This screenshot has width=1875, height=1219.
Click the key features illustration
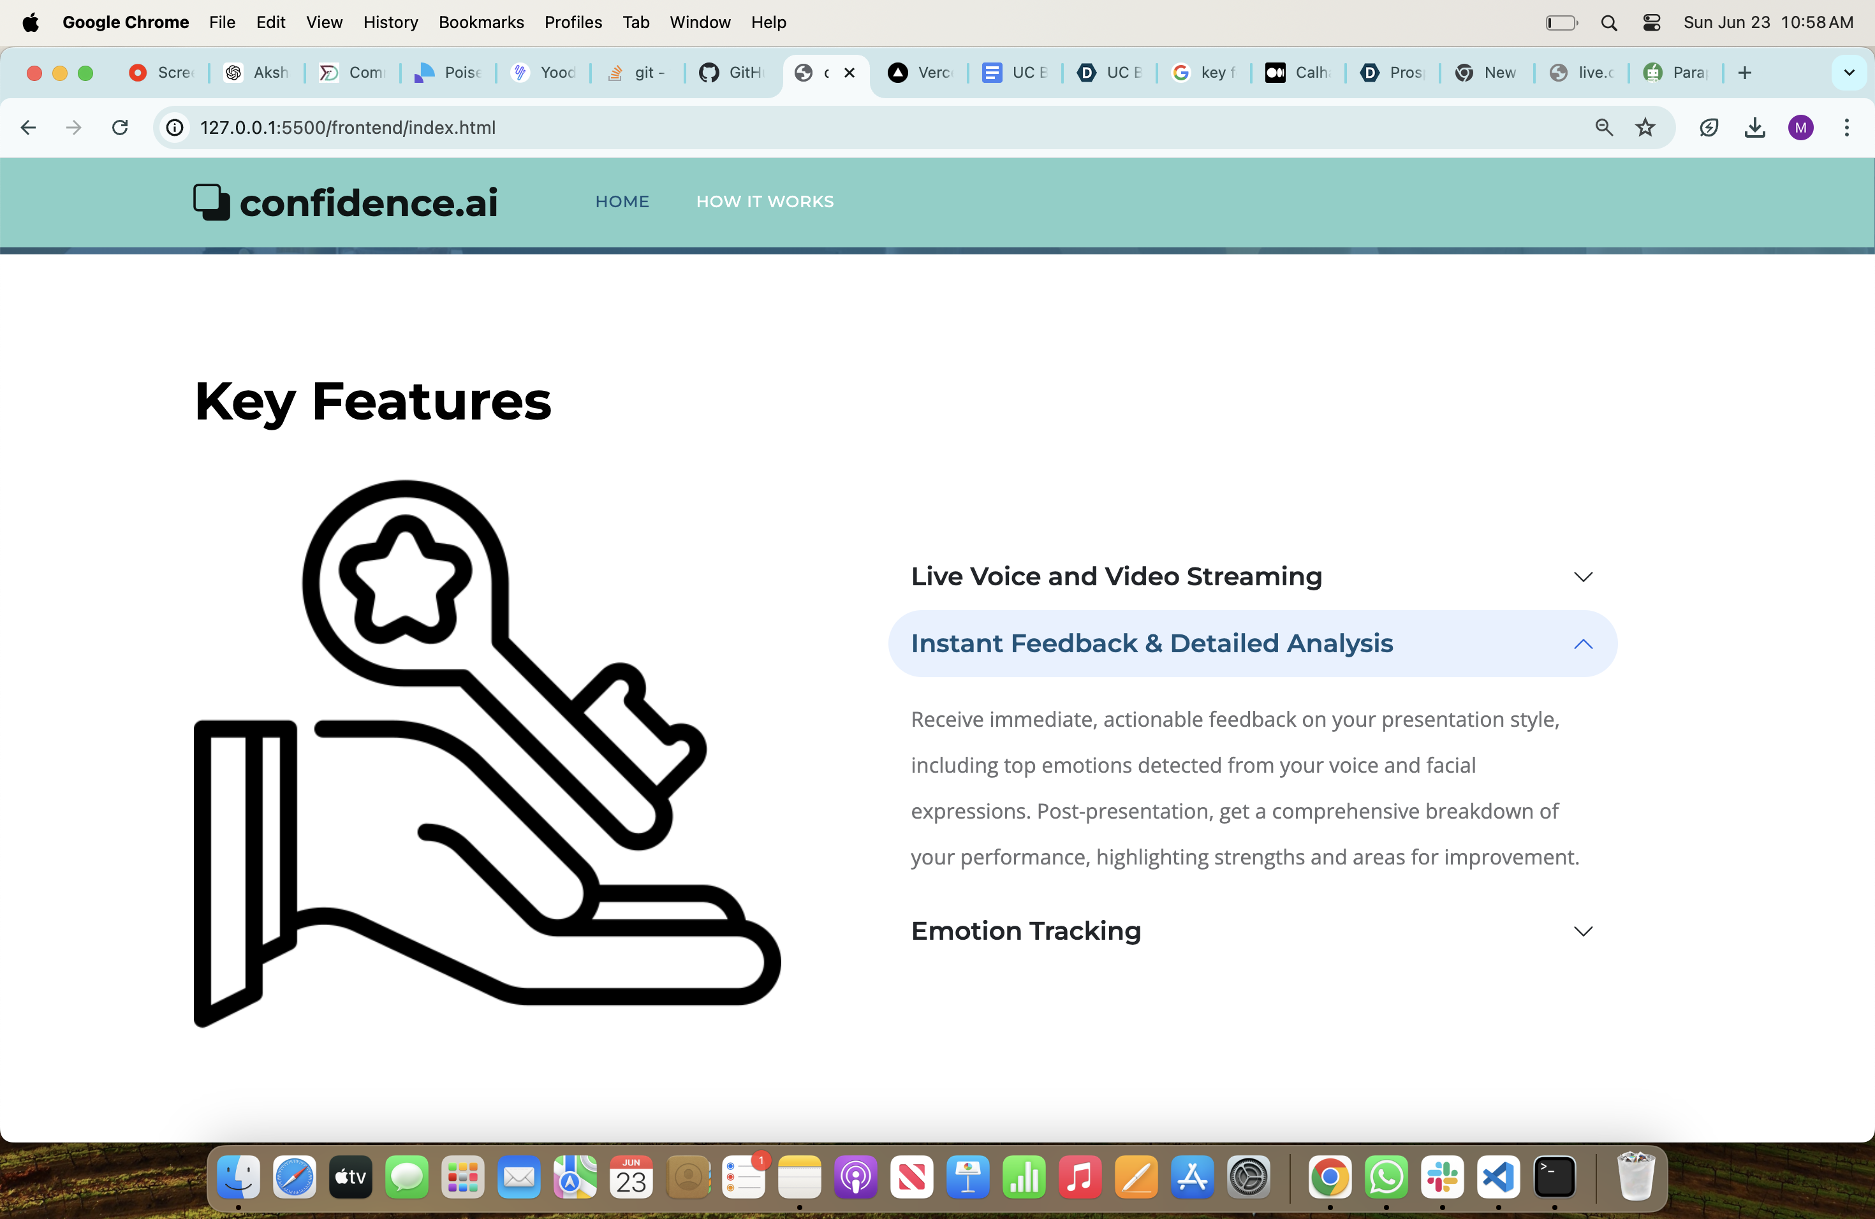(486, 753)
